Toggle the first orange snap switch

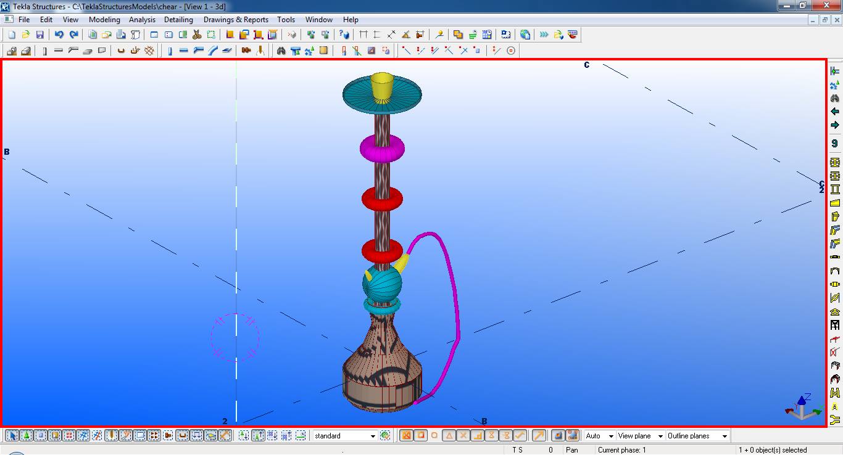(406, 436)
